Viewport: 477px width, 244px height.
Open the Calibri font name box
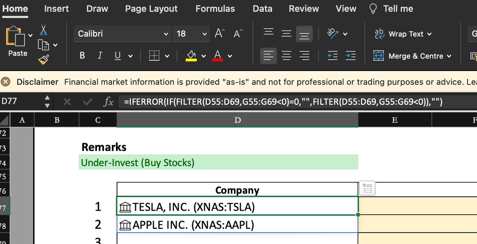(x=123, y=34)
